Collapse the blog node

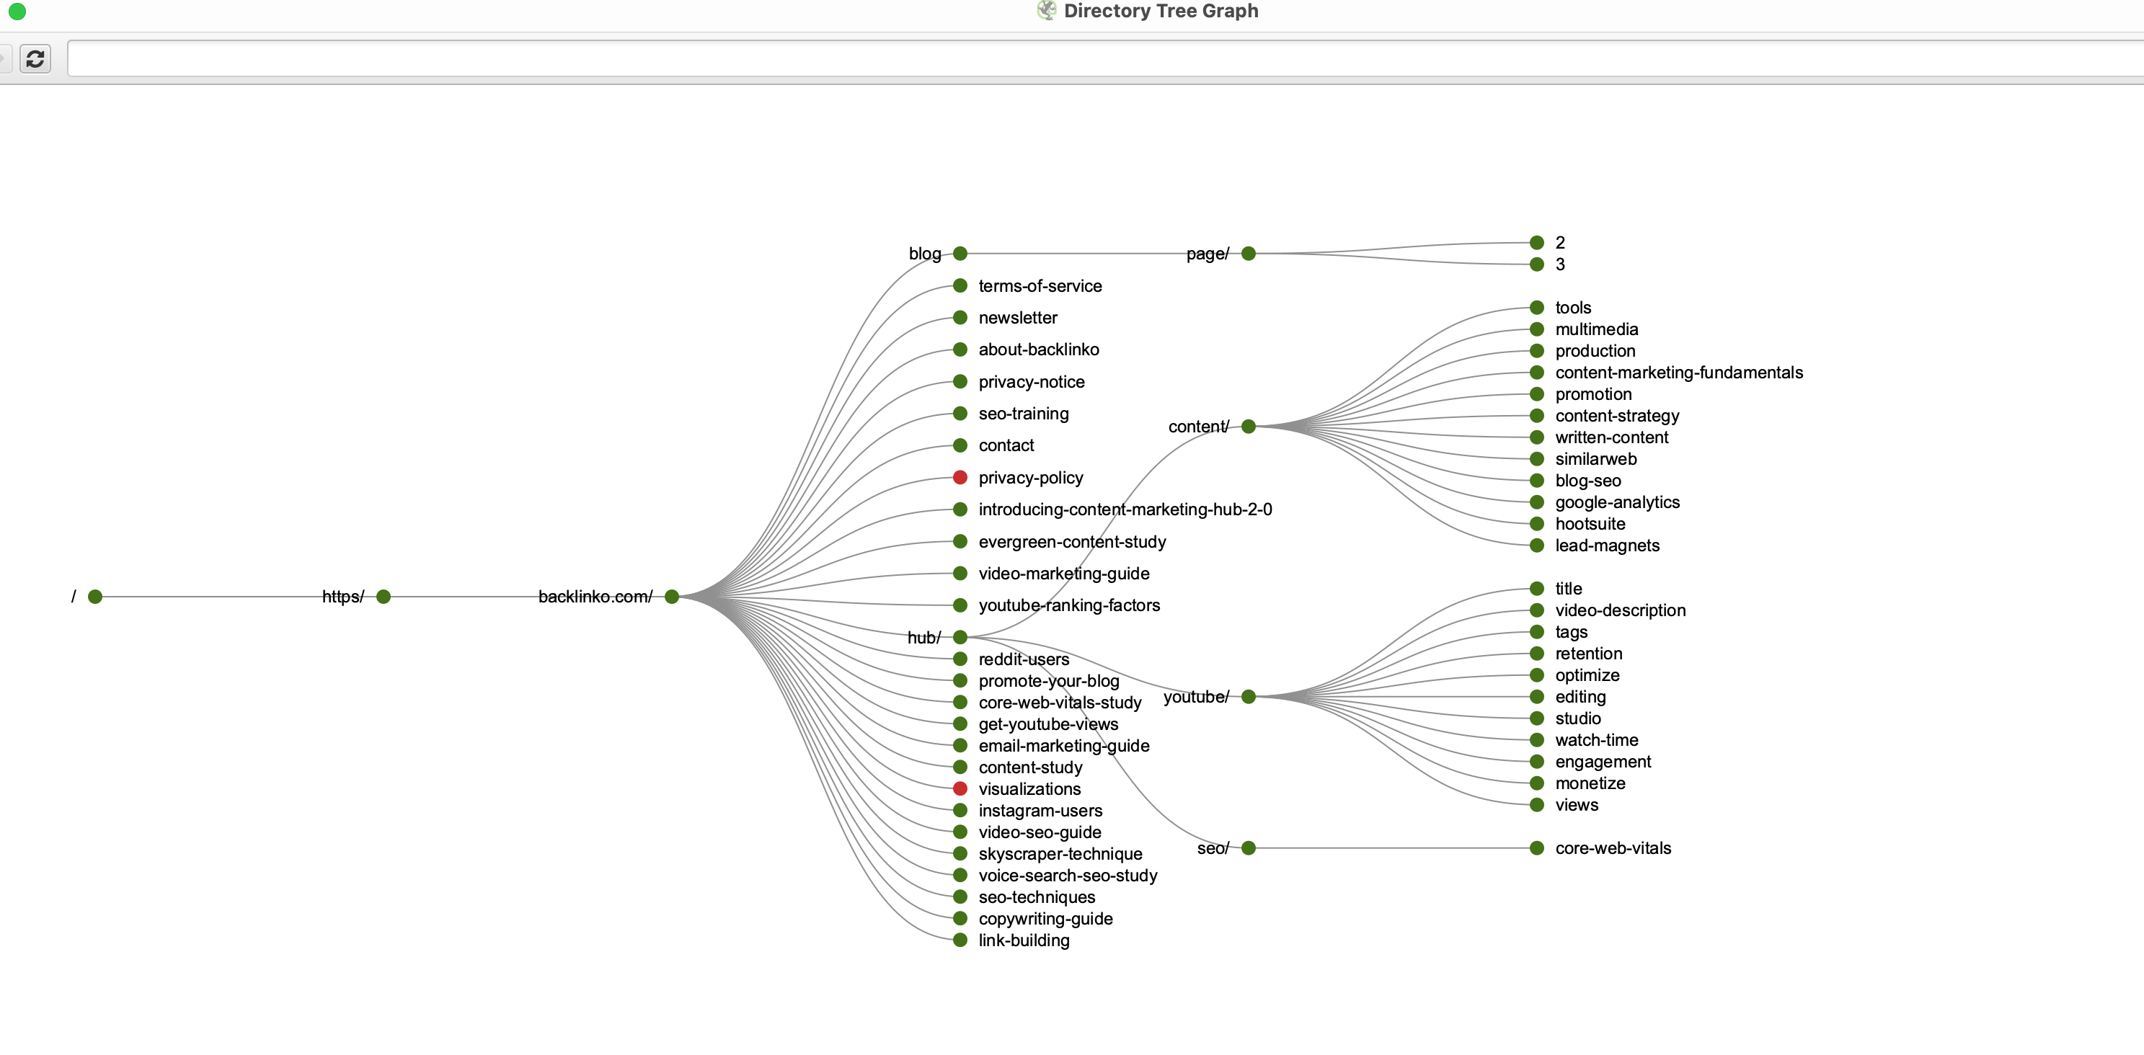(x=960, y=253)
